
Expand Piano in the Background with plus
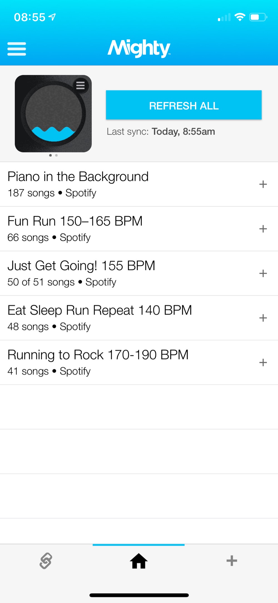coord(263,184)
